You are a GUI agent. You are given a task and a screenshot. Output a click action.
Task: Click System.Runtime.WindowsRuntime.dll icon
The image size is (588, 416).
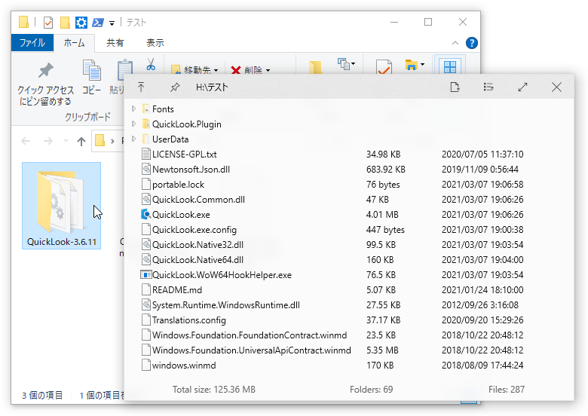[146, 304]
